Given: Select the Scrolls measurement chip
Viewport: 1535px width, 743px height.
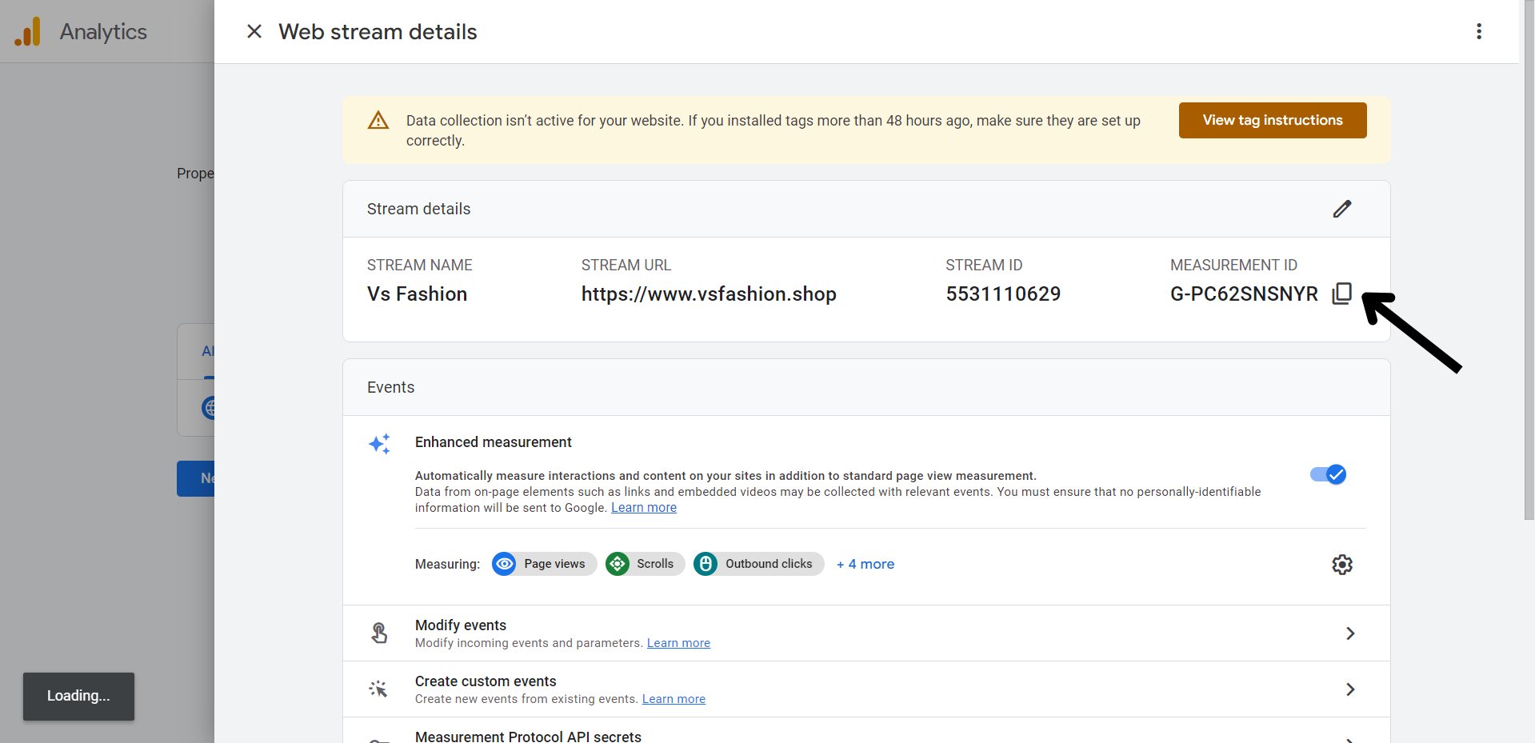Looking at the screenshot, I should pyautogui.click(x=646, y=564).
